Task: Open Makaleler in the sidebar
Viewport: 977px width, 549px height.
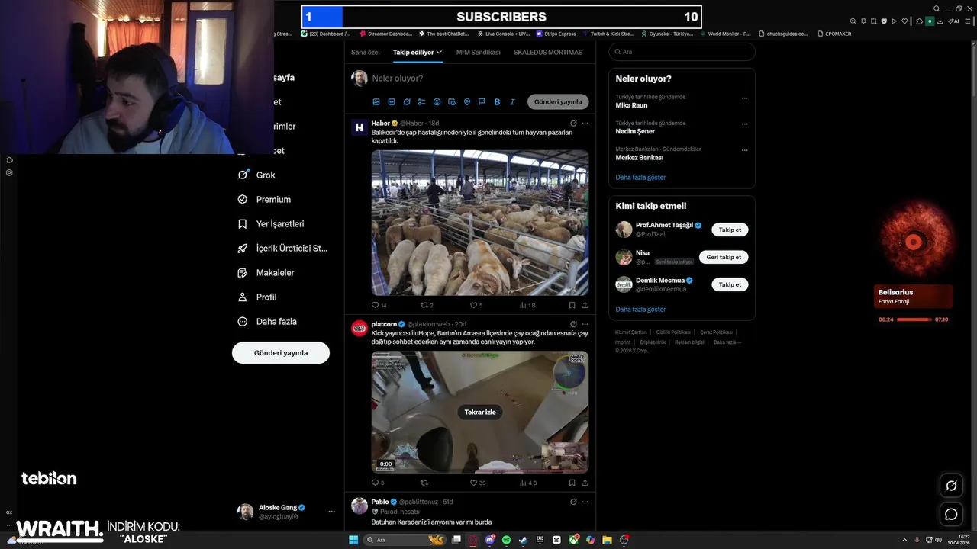Action: coord(266,272)
